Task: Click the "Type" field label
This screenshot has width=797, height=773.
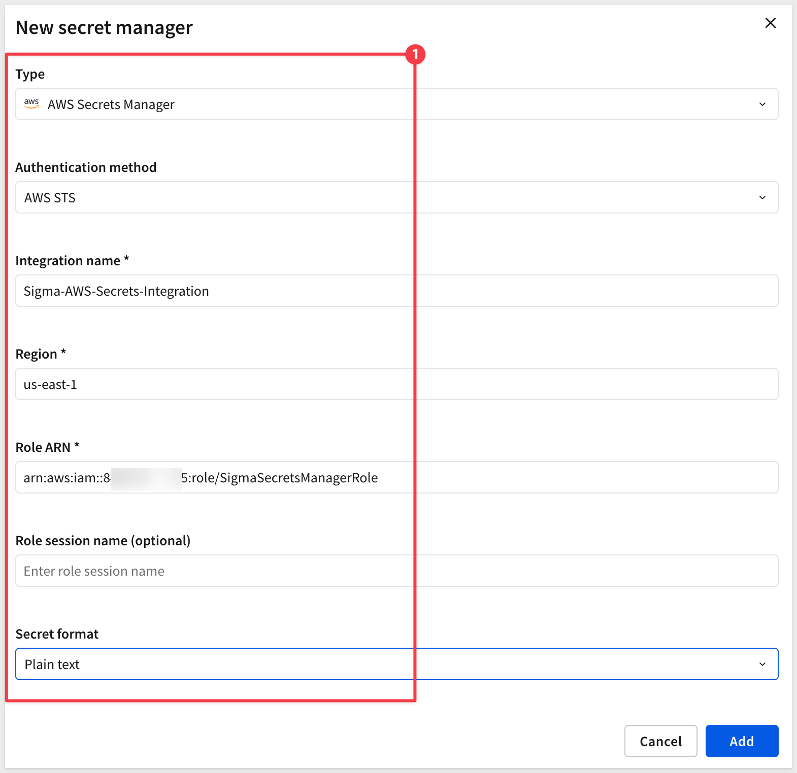Action: coord(30,74)
